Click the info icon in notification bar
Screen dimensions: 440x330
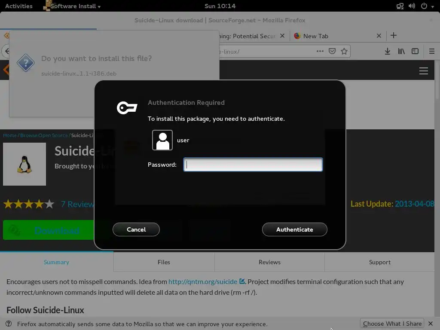click(x=9, y=324)
